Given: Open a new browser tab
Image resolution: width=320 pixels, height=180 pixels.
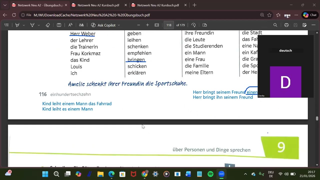Looking at the screenshot, I should (x=194, y=5).
